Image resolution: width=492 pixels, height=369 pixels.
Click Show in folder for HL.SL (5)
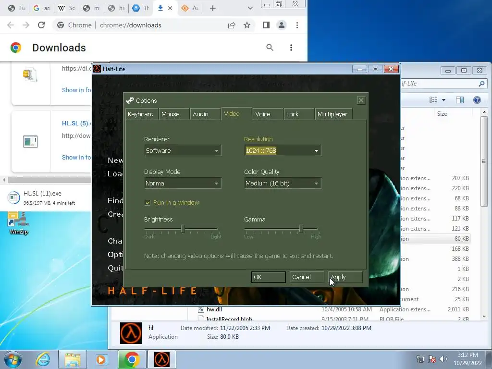click(76, 157)
